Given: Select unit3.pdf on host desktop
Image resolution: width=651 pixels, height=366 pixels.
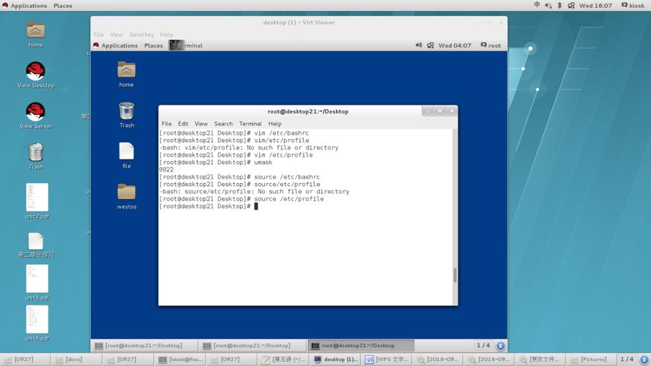Looking at the screenshot, I should (37, 282).
